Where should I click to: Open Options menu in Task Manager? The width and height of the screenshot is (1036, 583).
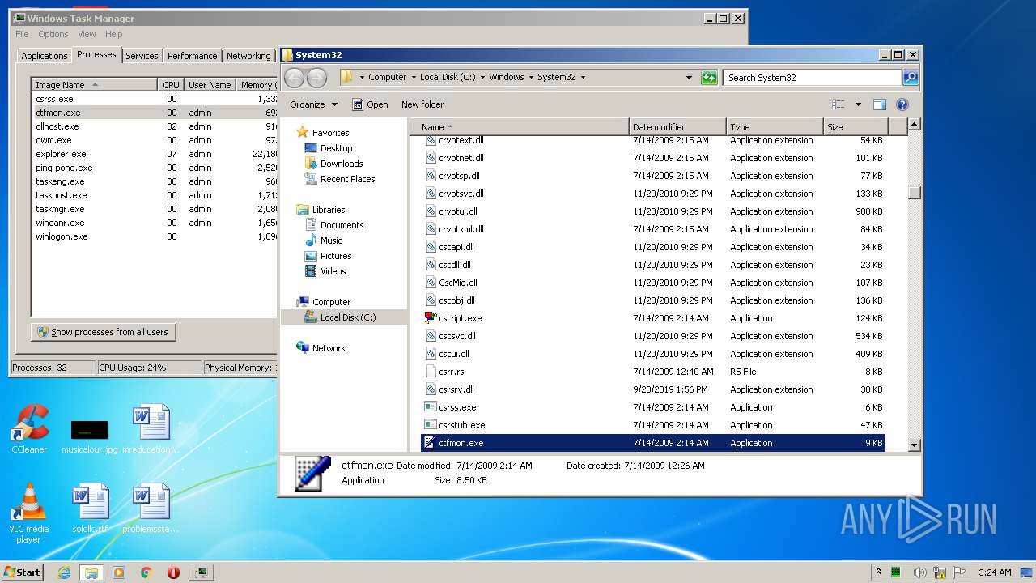pyautogui.click(x=53, y=34)
